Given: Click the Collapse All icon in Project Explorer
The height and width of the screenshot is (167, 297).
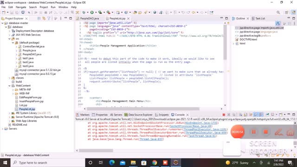Looking at the screenshot, I should click(x=39, y=19).
